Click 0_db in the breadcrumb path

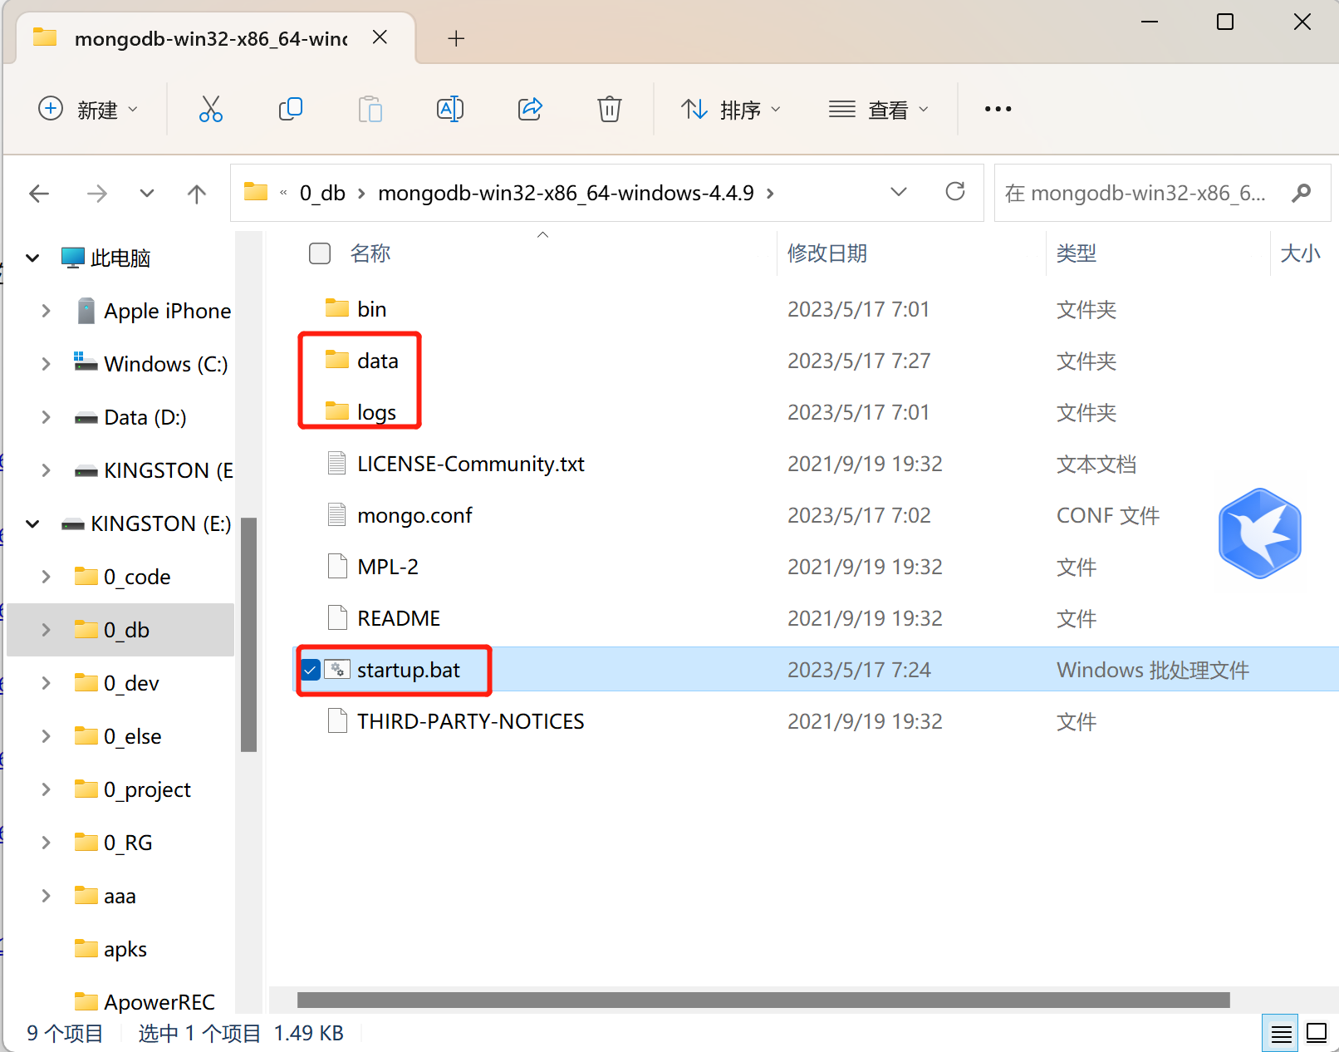click(x=322, y=193)
